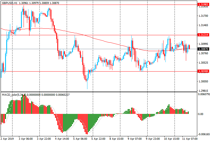Click the 11 Apr 07:00 time label
The image size is (210, 142).
[x=190, y=139]
